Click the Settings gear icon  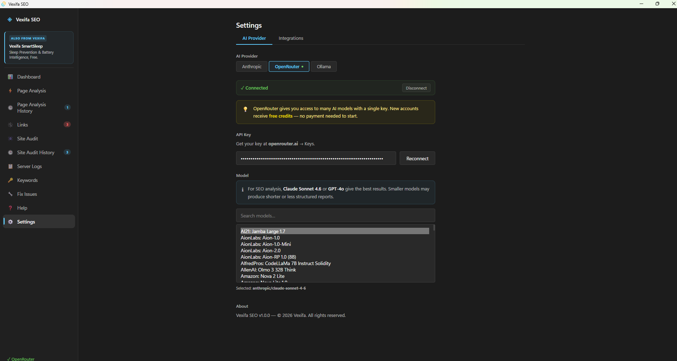pyautogui.click(x=10, y=222)
